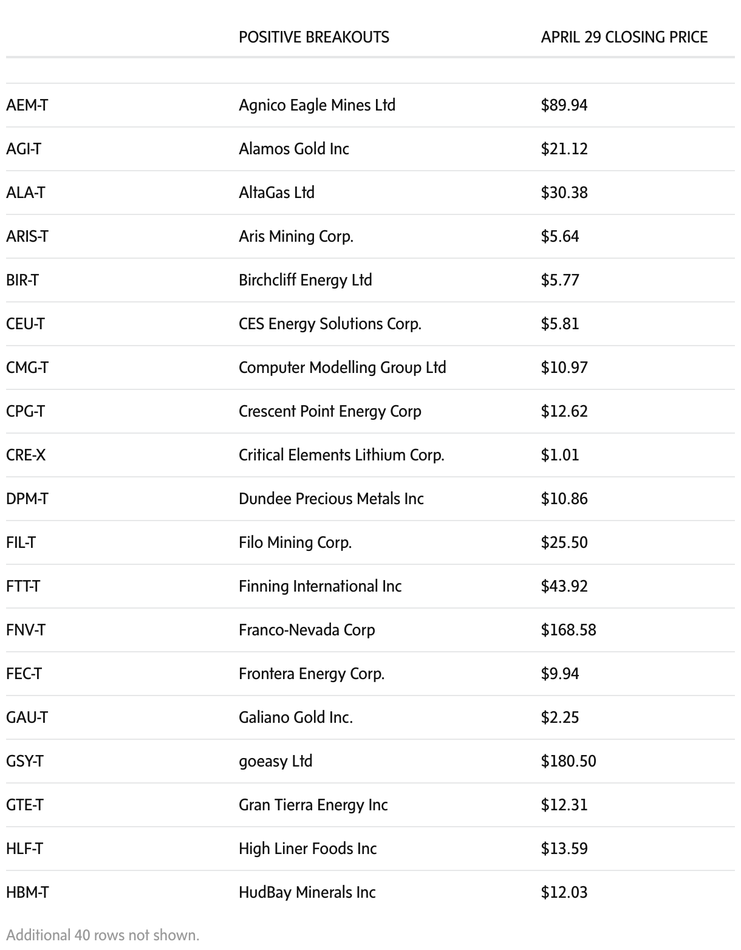This screenshot has width=741, height=950.
Task: Select Birchcliff Energy Ltd closing price $5.77
Action: pos(559,280)
